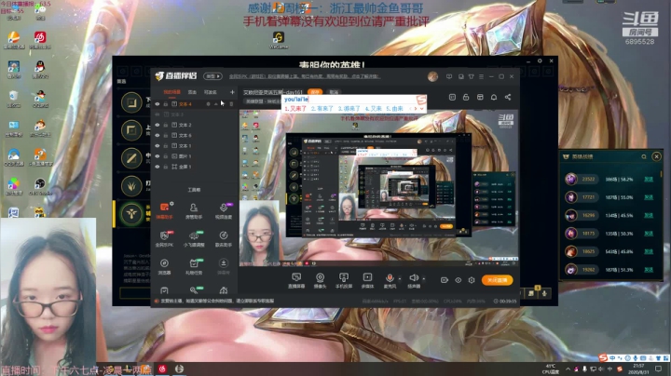Open settings gear of 文本 4 layer
671x376 pixels.
coord(209,104)
